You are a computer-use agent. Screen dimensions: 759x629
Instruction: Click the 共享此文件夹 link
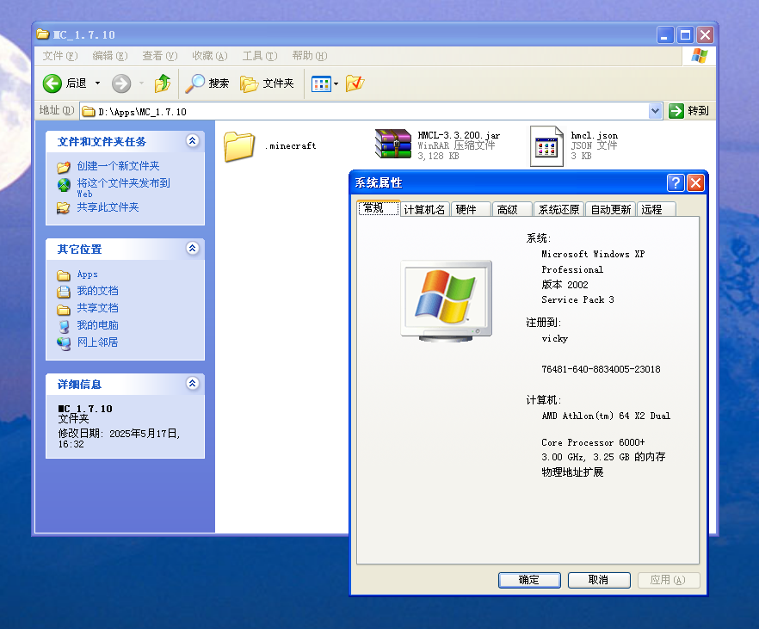click(x=108, y=207)
